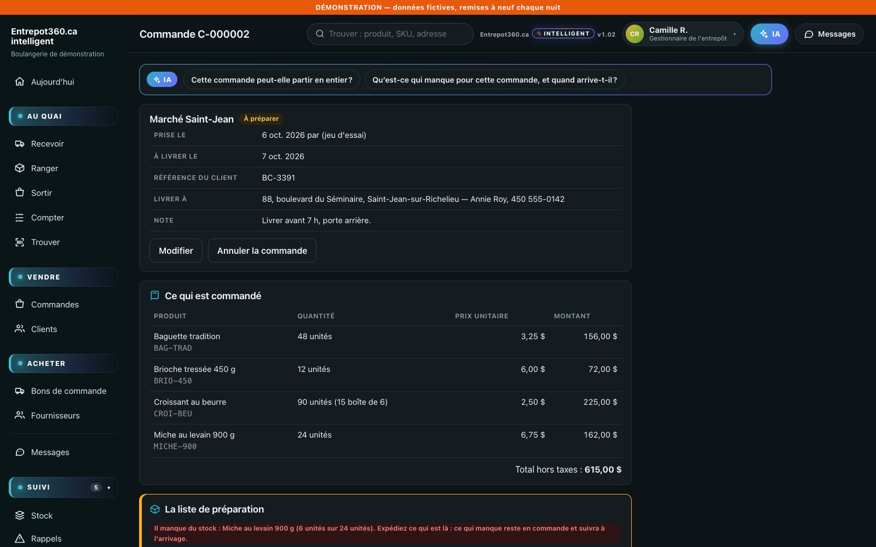876x547 pixels.
Task: Click the Commandes shopping bag icon
Action: (x=20, y=304)
